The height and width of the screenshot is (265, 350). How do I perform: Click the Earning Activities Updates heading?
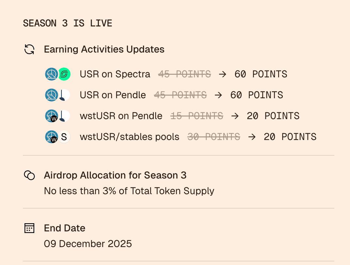104,49
